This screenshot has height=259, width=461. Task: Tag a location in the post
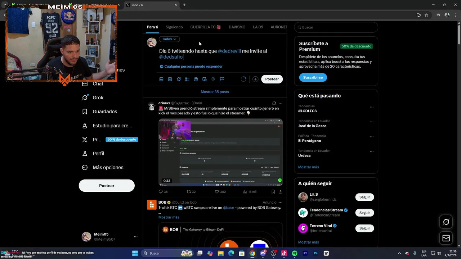coord(213,79)
